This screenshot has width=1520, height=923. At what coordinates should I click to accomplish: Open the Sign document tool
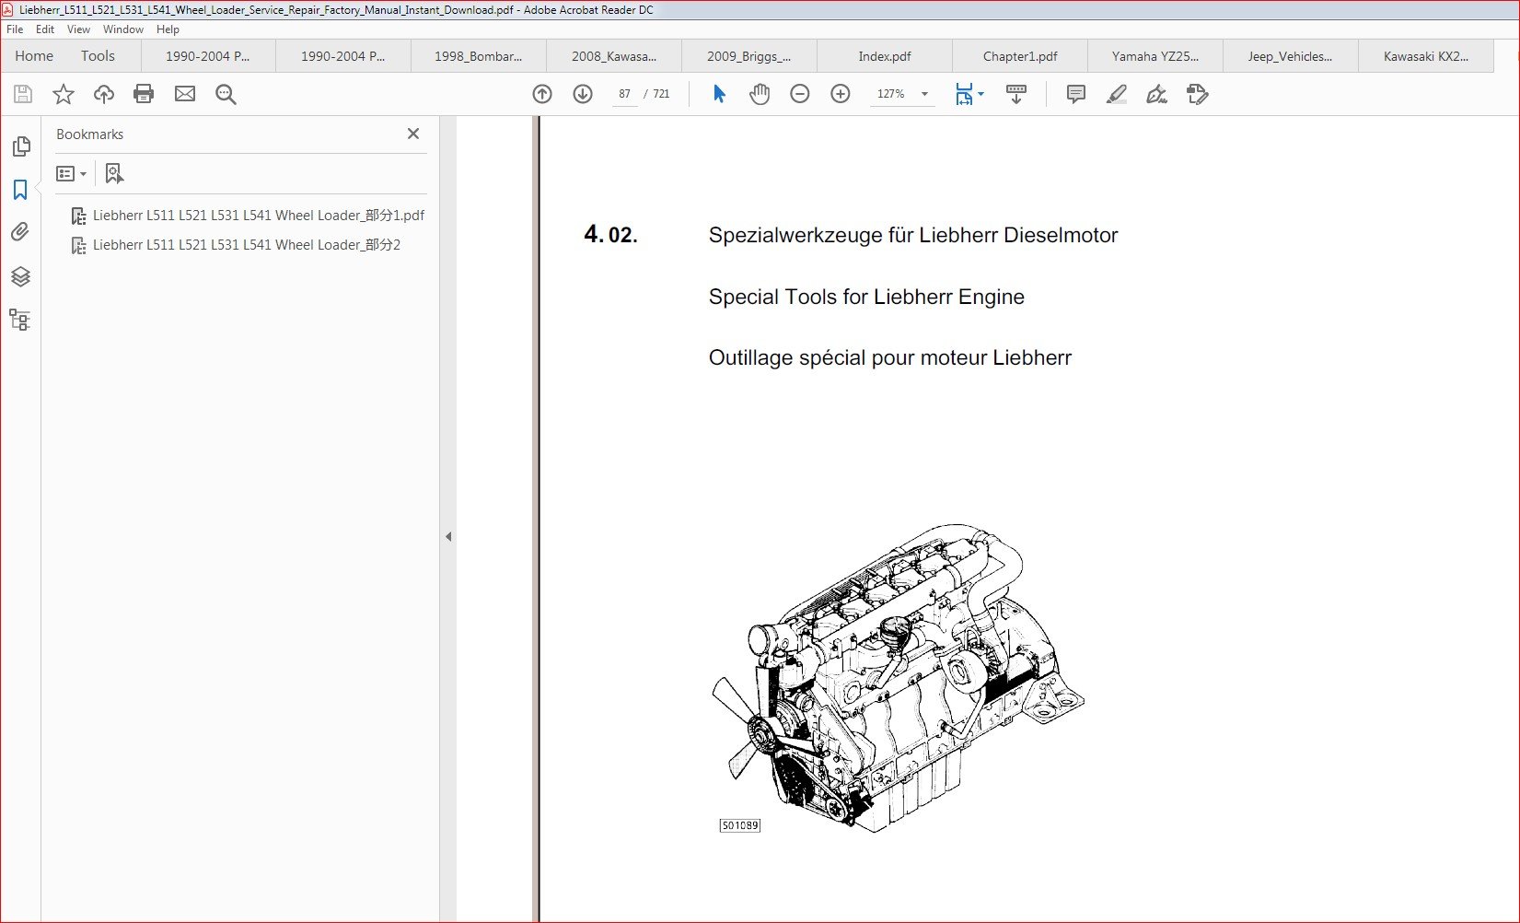(1156, 94)
